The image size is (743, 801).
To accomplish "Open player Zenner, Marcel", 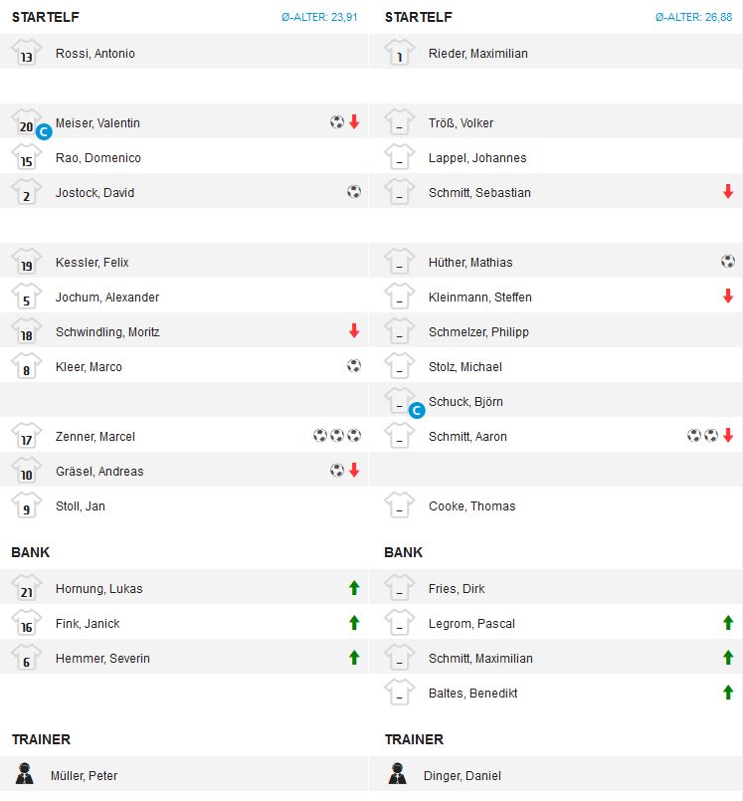I will pos(95,437).
